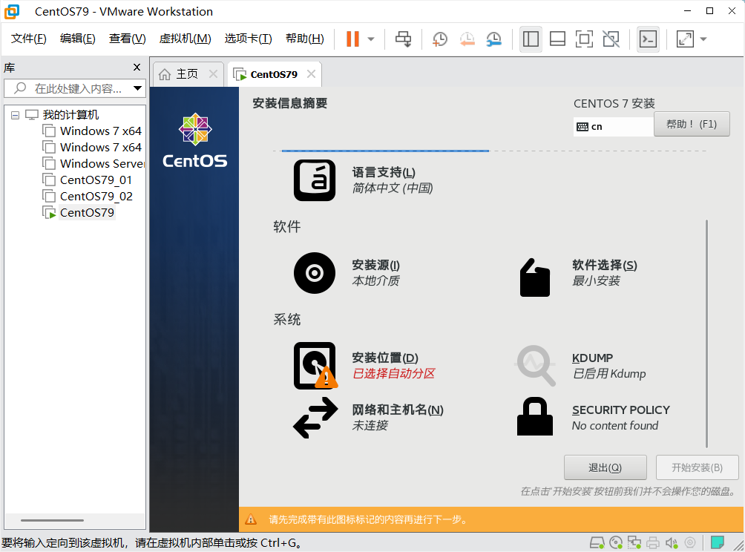Image resolution: width=745 pixels, height=552 pixels.
Task: Click the stretch guest display icon
Action: coord(685,39)
